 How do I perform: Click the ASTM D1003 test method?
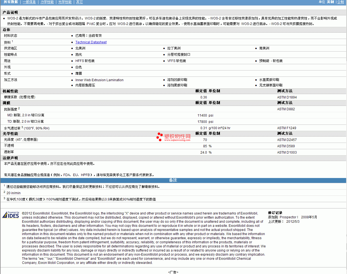pyautogui.click(x=287, y=152)
